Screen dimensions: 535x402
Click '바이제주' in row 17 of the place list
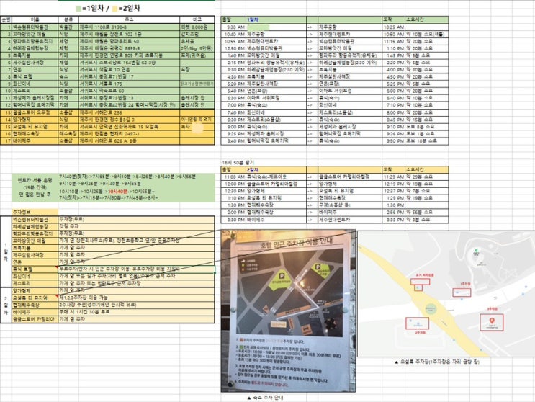[35, 141]
